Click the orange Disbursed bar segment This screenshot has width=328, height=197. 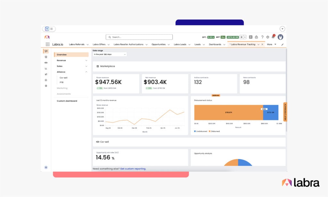pyautogui.click(x=229, y=112)
